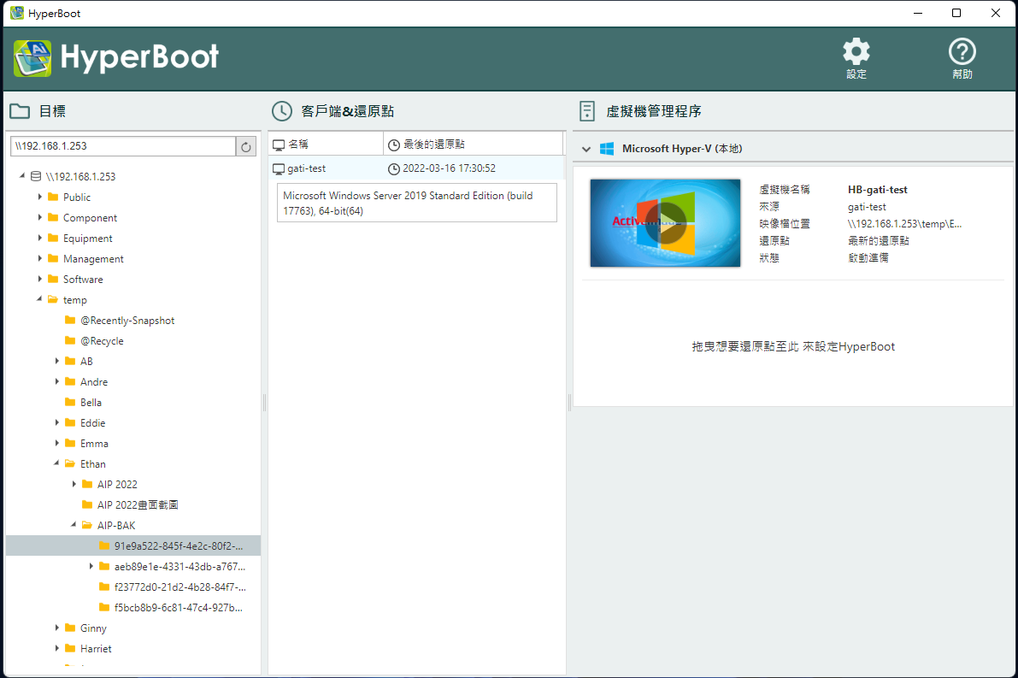Click the HyperBoot logo icon in header

tap(32, 58)
